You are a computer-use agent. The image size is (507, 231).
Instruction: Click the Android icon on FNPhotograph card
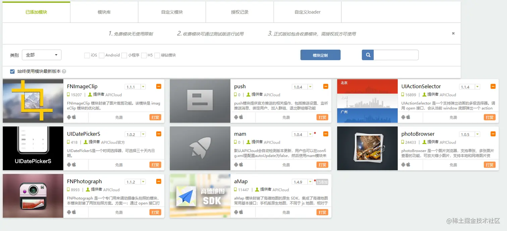[69, 212]
